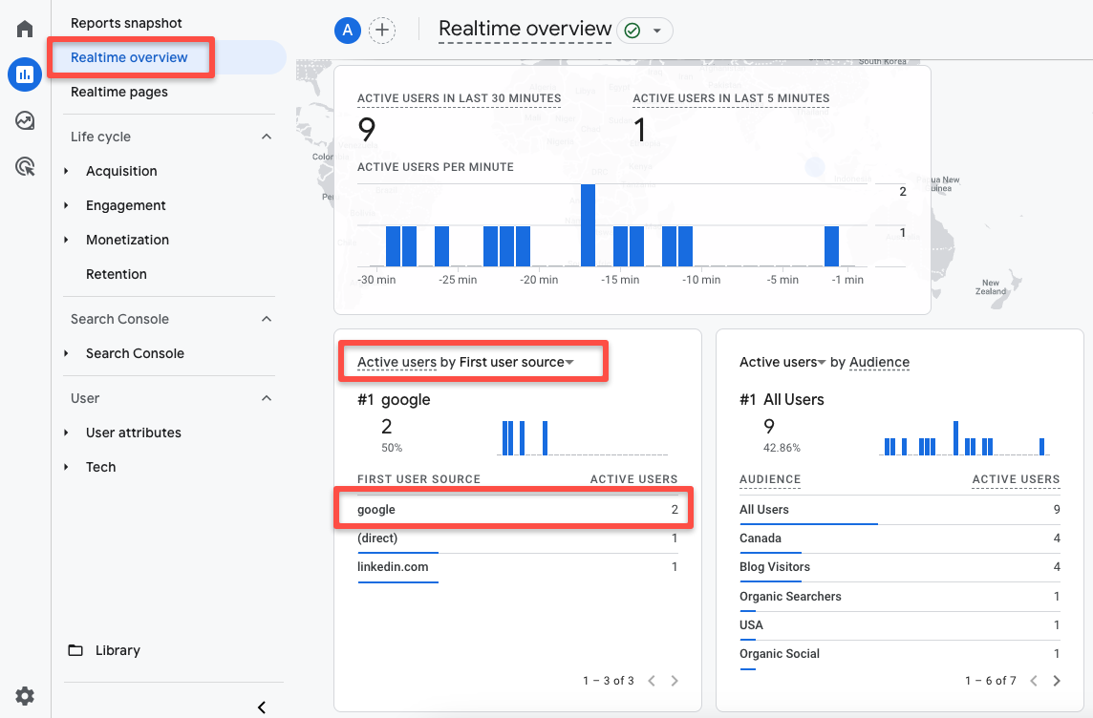The width and height of the screenshot is (1093, 718).
Task: Click the Advertising icon in sidebar
Action: click(x=24, y=166)
